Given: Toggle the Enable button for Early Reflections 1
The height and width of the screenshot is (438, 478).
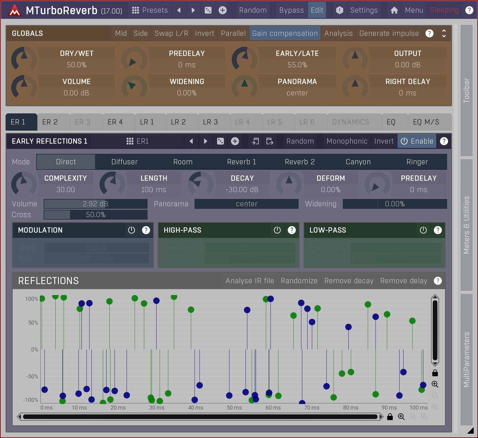Looking at the screenshot, I should click(417, 141).
